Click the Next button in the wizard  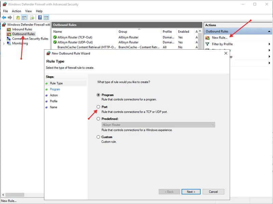(191, 192)
